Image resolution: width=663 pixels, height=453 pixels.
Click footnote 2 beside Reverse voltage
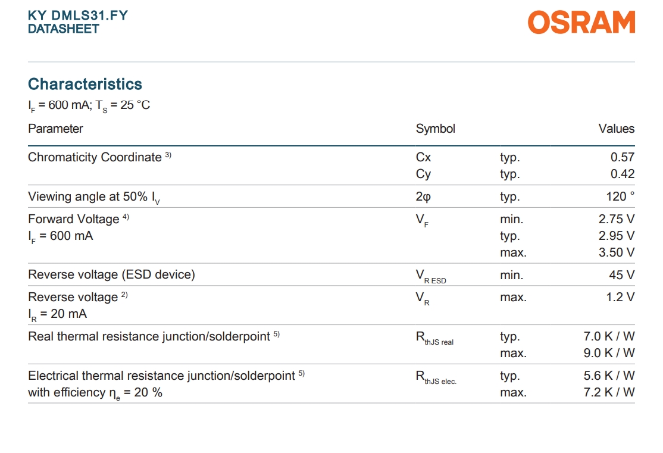click(x=124, y=295)
